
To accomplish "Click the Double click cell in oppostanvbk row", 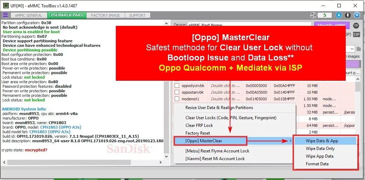I will pyautogui.click(x=225, y=92).
